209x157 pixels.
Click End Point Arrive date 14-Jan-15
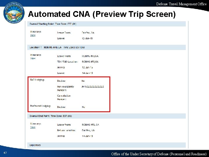click(x=87, y=136)
